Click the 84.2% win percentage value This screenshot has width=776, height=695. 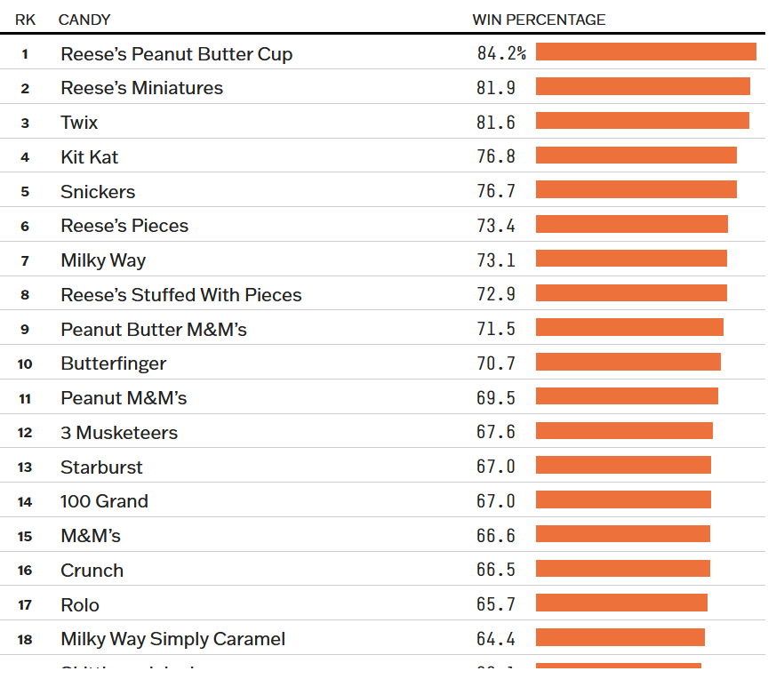[501, 53]
